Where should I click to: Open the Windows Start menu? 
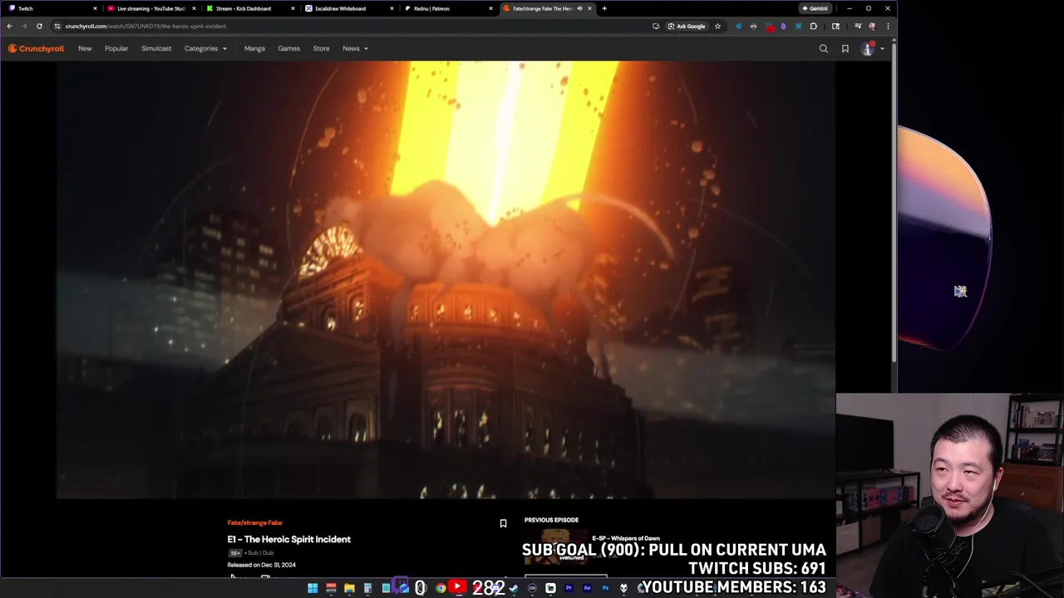point(313,588)
